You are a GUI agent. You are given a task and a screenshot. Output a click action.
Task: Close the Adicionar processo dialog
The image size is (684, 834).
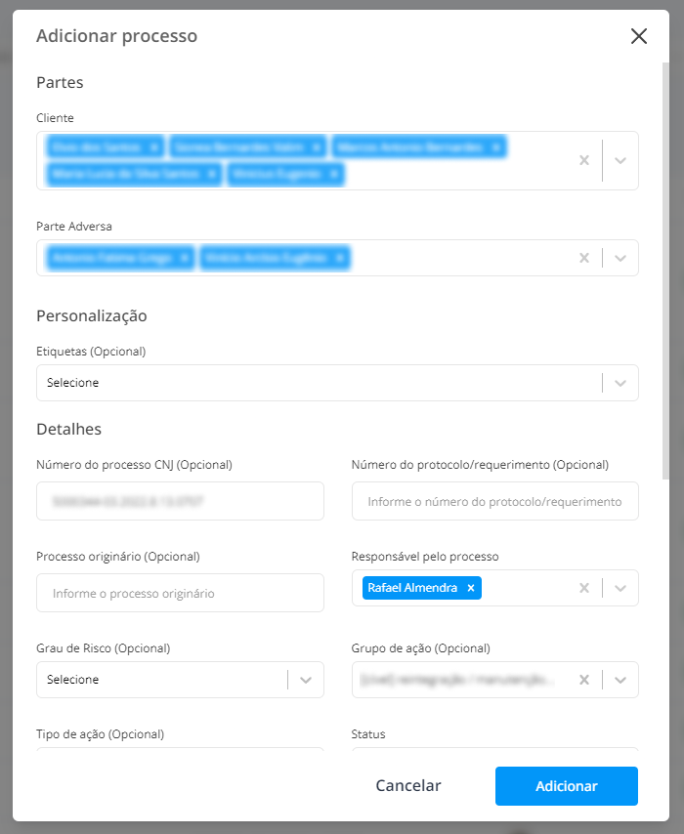639,36
